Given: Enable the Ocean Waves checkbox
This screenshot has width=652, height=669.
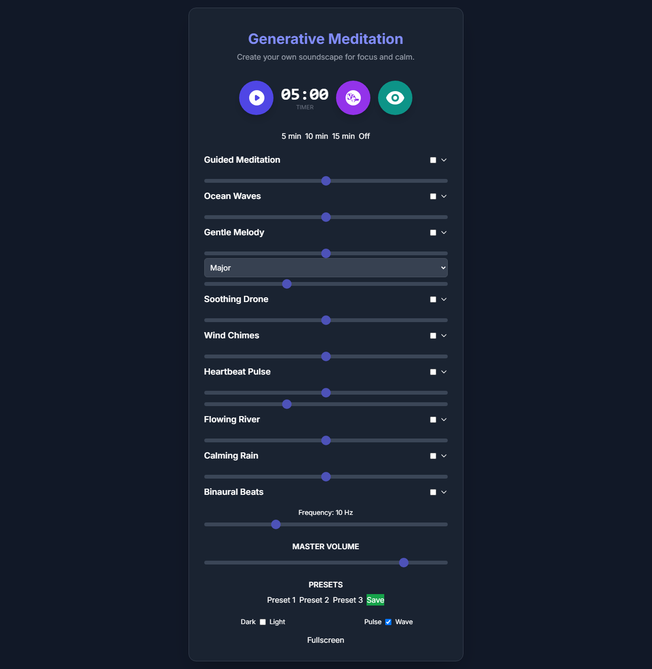Looking at the screenshot, I should (x=433, y=197).
